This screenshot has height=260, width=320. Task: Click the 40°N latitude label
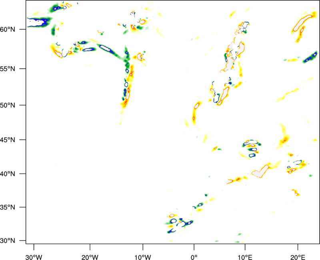pyautogui.click(x=8, y=174)
